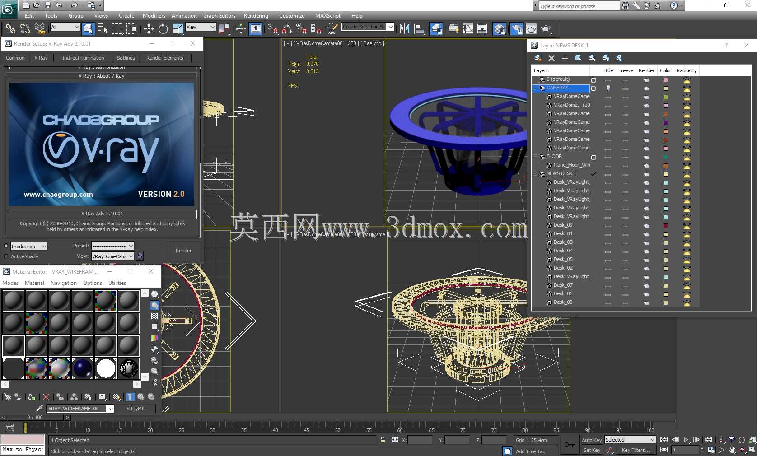757x456 pixels.
Task: Open the Curve Editor from the toolbar
Action: pos(468,29)
